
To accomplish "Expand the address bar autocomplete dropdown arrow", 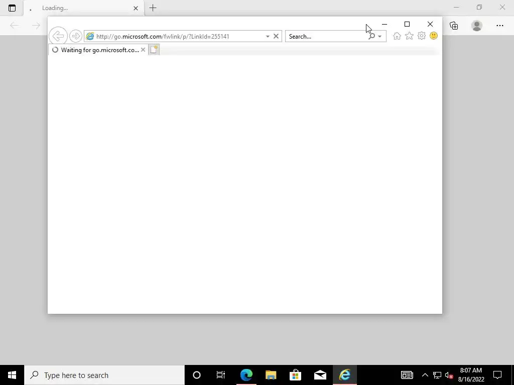I will tap(268, 36).
